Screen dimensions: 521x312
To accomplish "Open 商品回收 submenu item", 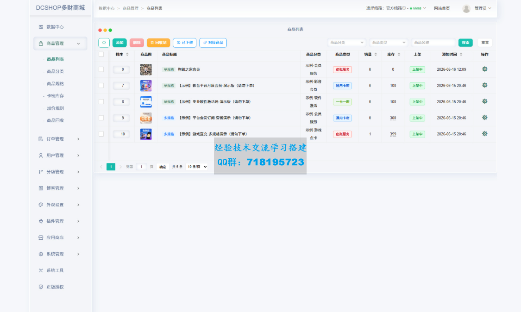I will click(x=55, y=120).
